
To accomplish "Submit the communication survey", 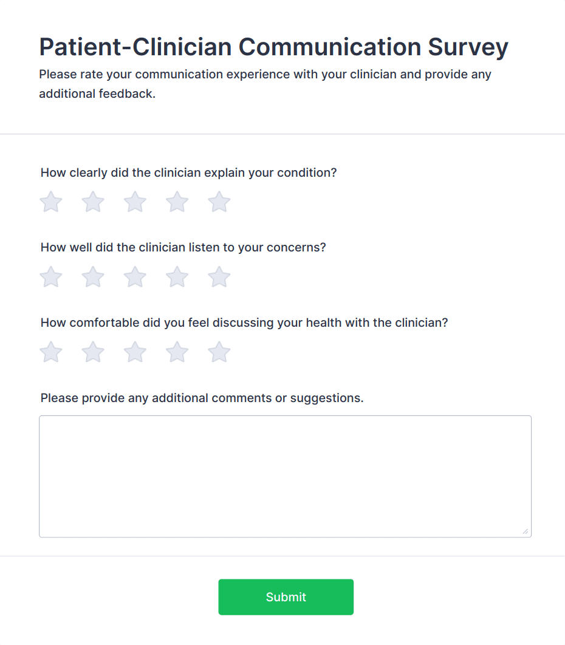I will pos(286,597).
